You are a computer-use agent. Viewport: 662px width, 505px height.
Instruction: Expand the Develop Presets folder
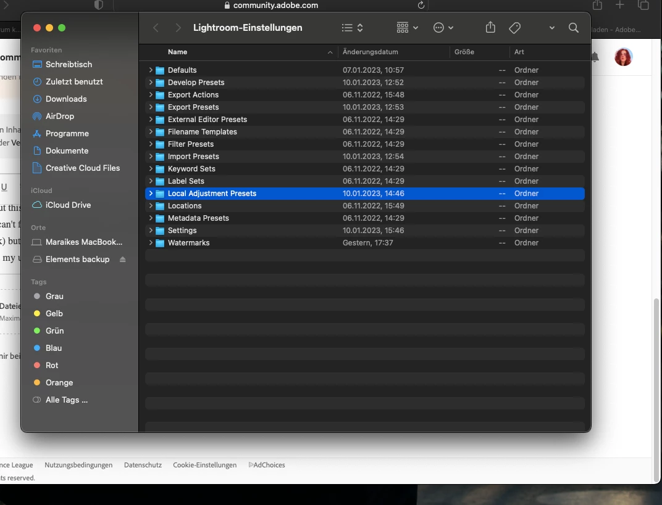(x=151, y=82)
